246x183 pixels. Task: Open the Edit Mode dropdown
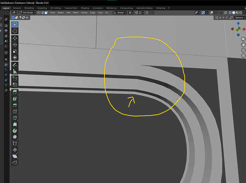pyautogui.click(x=27, y=13)
